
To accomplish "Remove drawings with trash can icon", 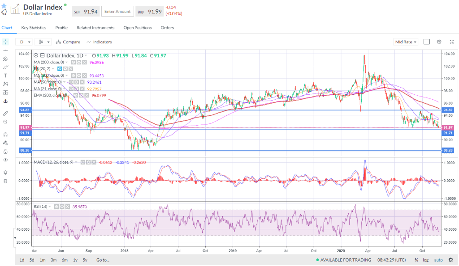I will [5, 181].
